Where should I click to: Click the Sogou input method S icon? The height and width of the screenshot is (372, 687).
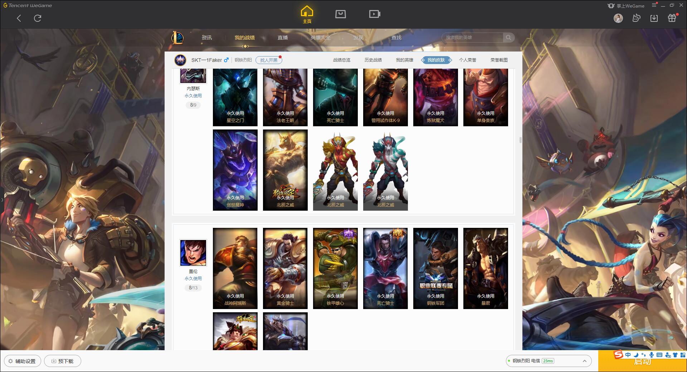click(618, 354)
